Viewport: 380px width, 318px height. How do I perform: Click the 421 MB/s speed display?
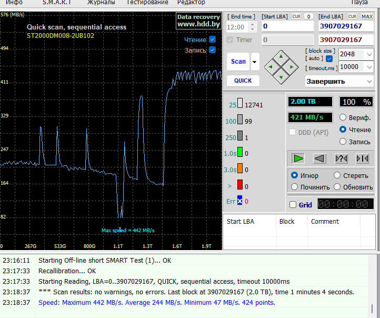pos(310,117)
